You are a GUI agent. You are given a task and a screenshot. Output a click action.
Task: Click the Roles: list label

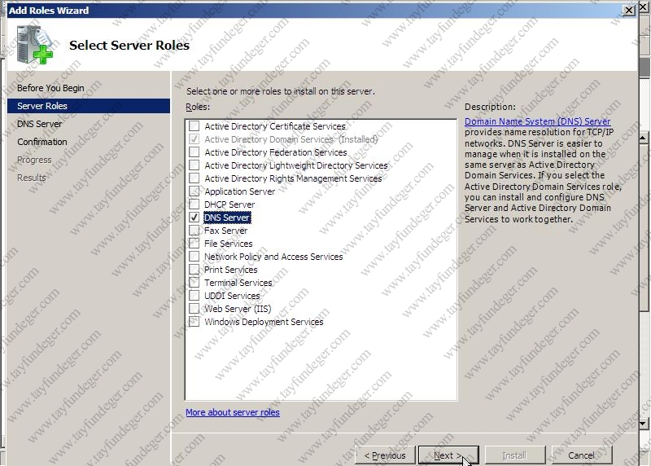(198, 107)
